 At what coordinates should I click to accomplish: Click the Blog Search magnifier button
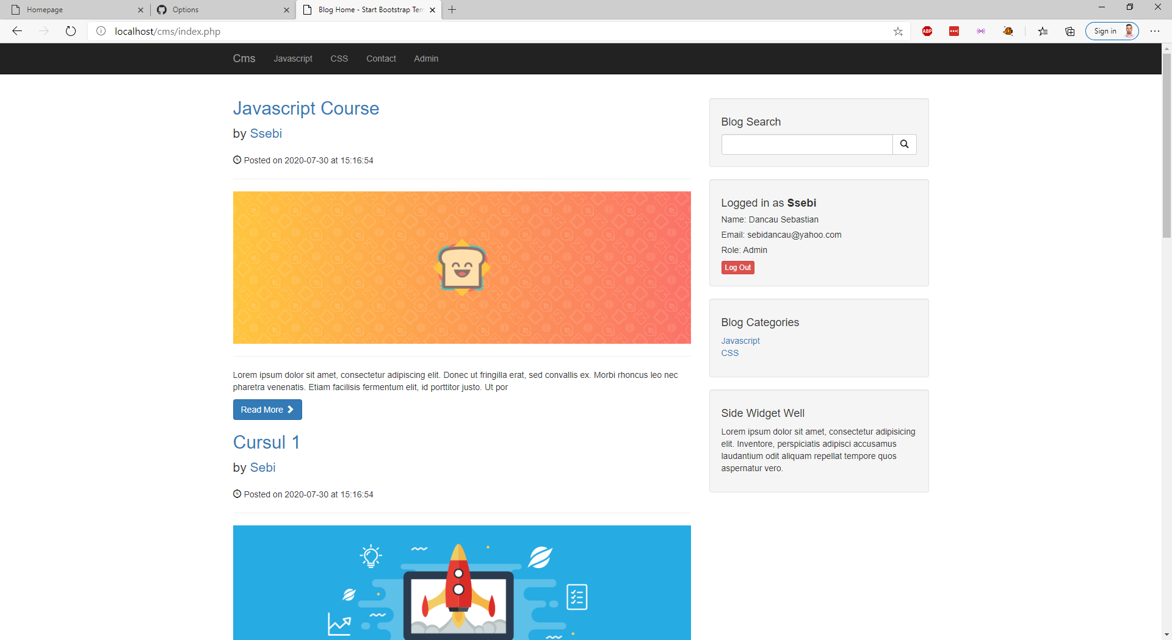[904, 144]
